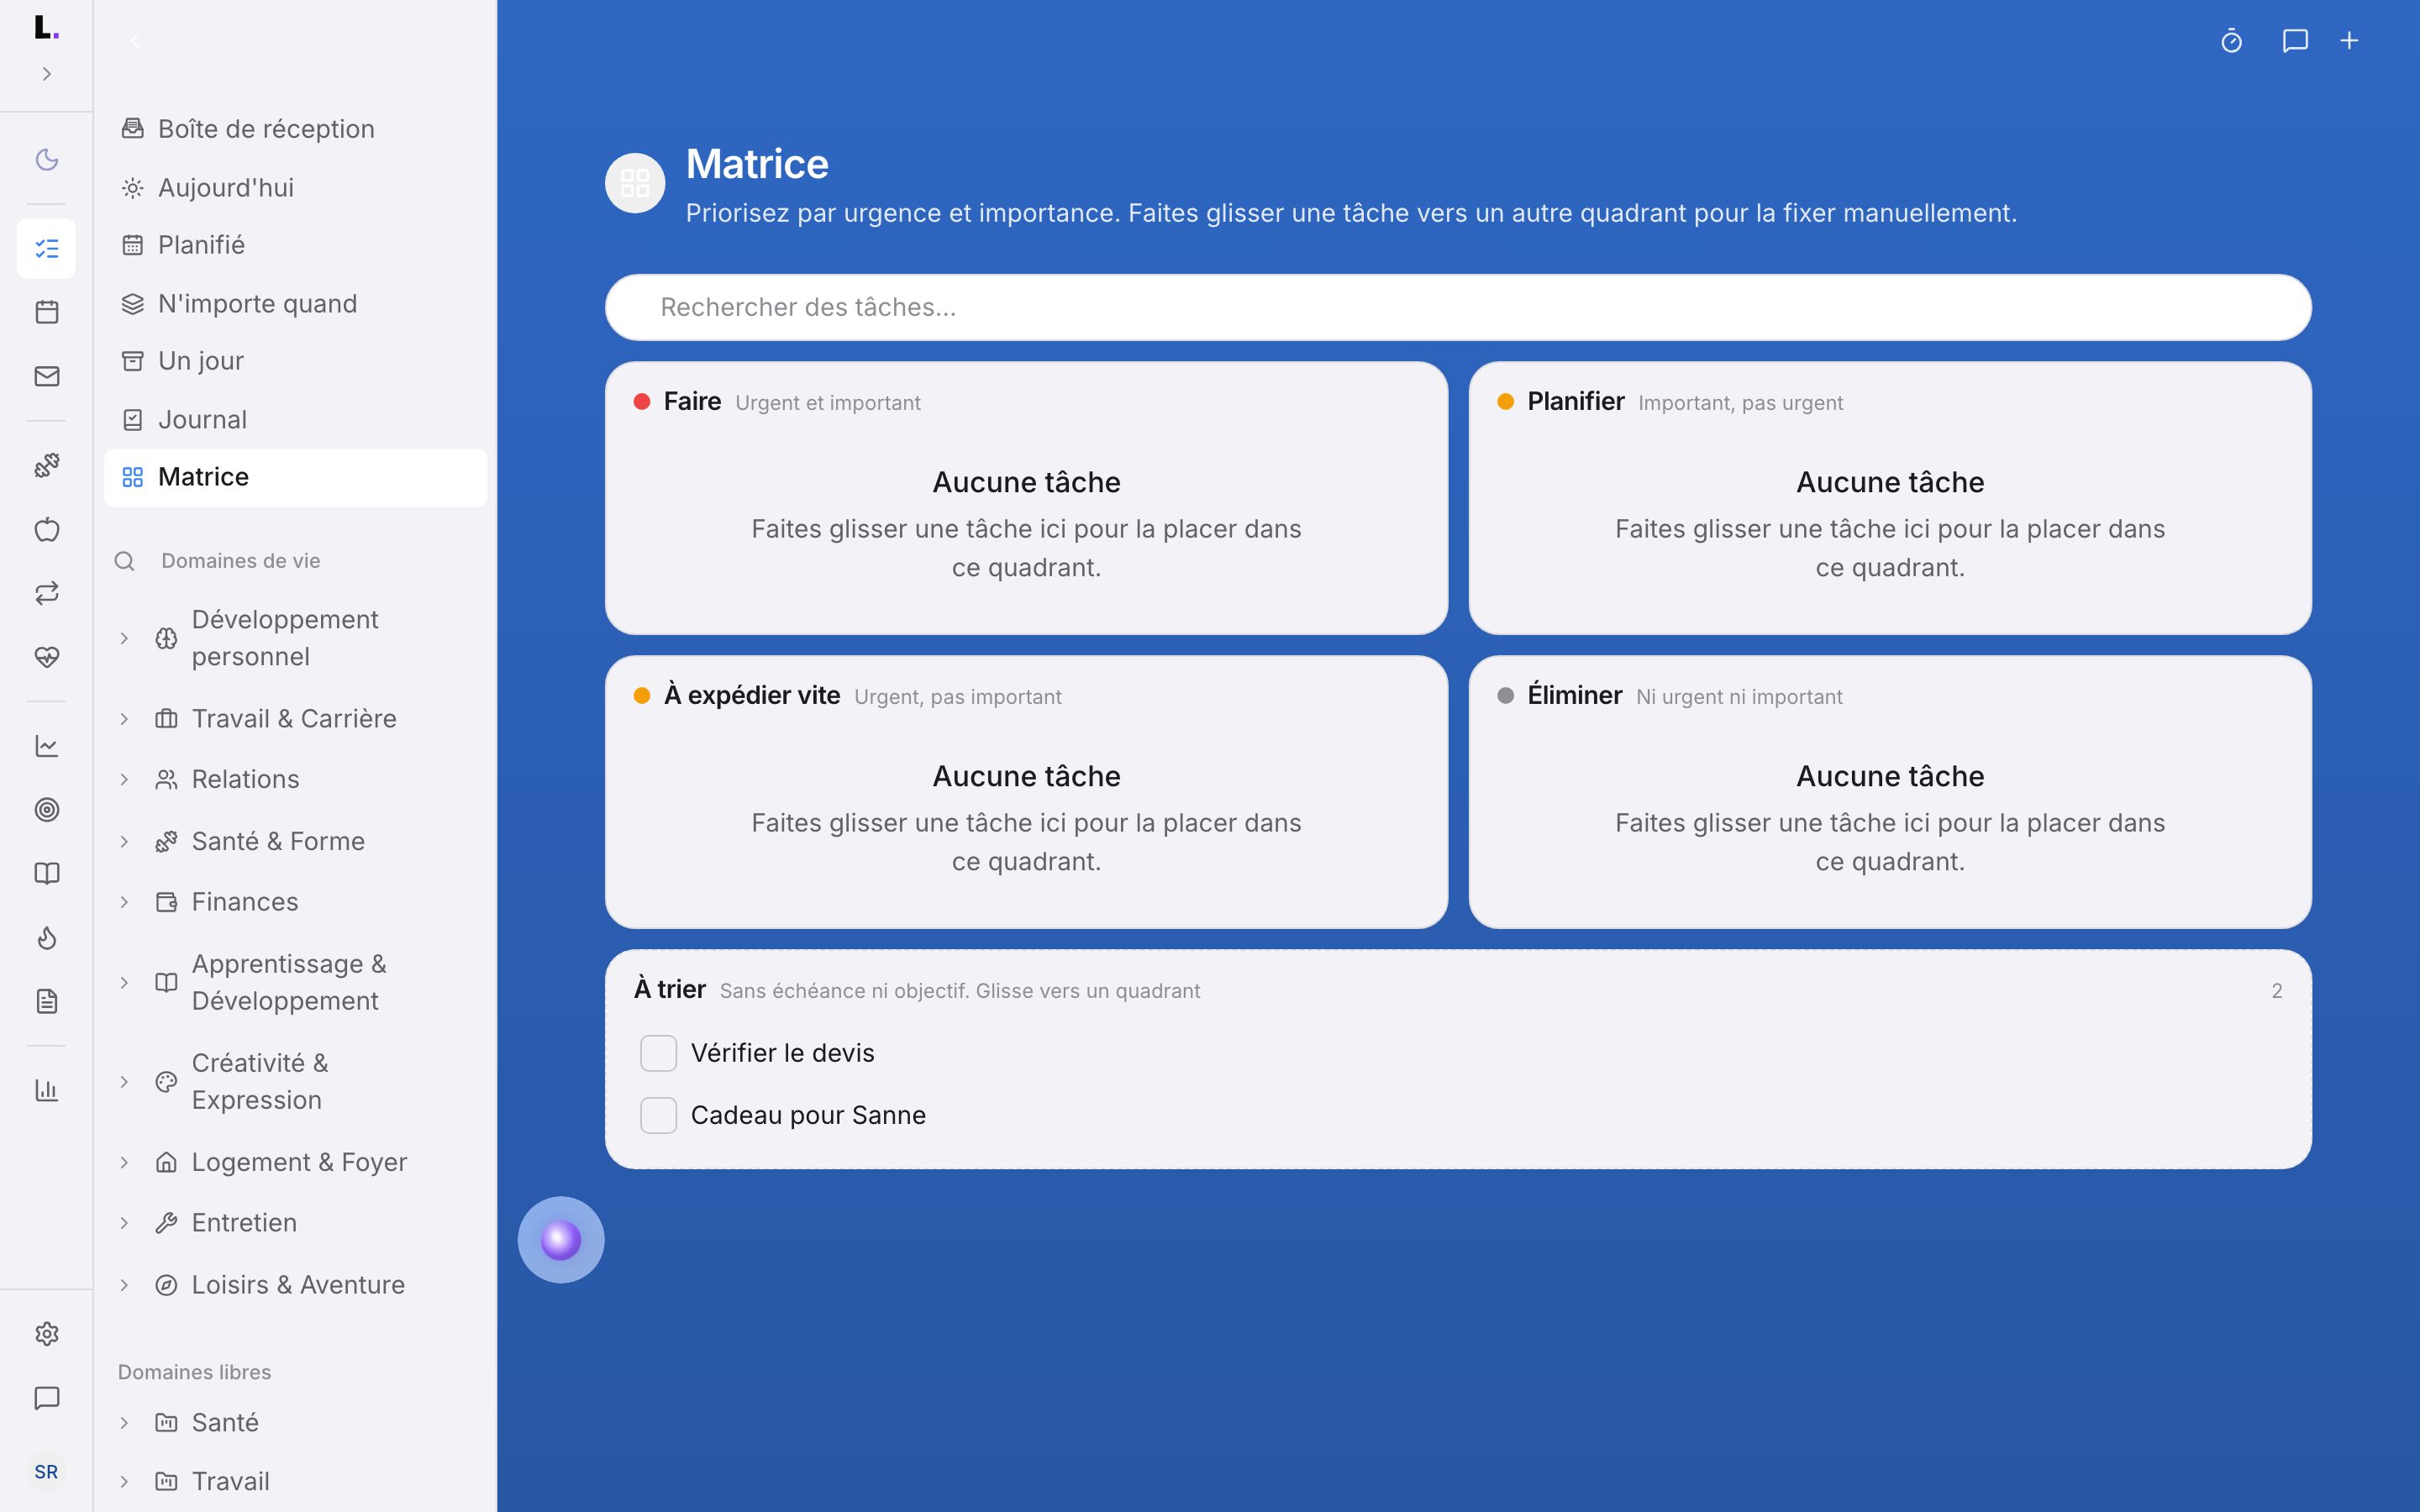Viewport: 2420px width, 1512px height.
Task: Open the apple nutrition icon in rail
Action: tap(47, 529)
